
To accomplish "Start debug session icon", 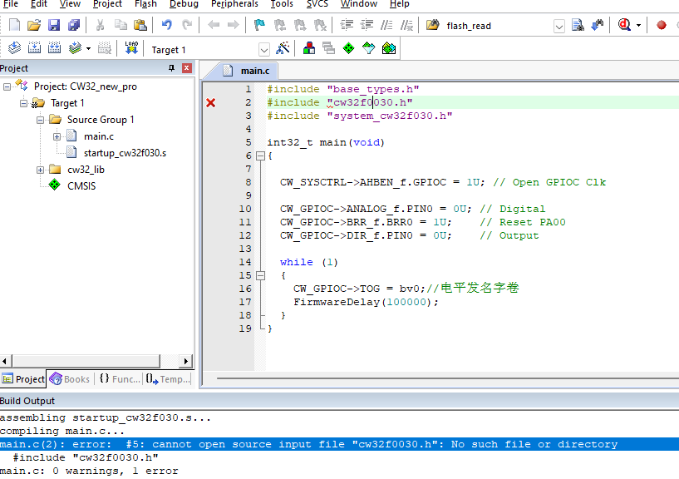I will click(624, 25).
